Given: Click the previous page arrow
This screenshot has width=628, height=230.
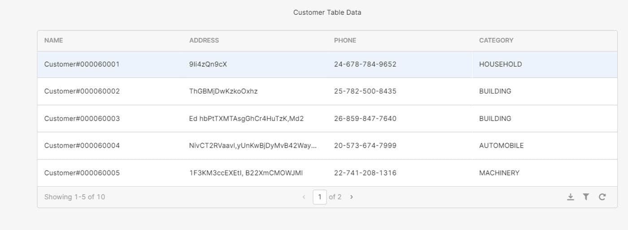Looking at the screenshot, I should tap(304, 197).
